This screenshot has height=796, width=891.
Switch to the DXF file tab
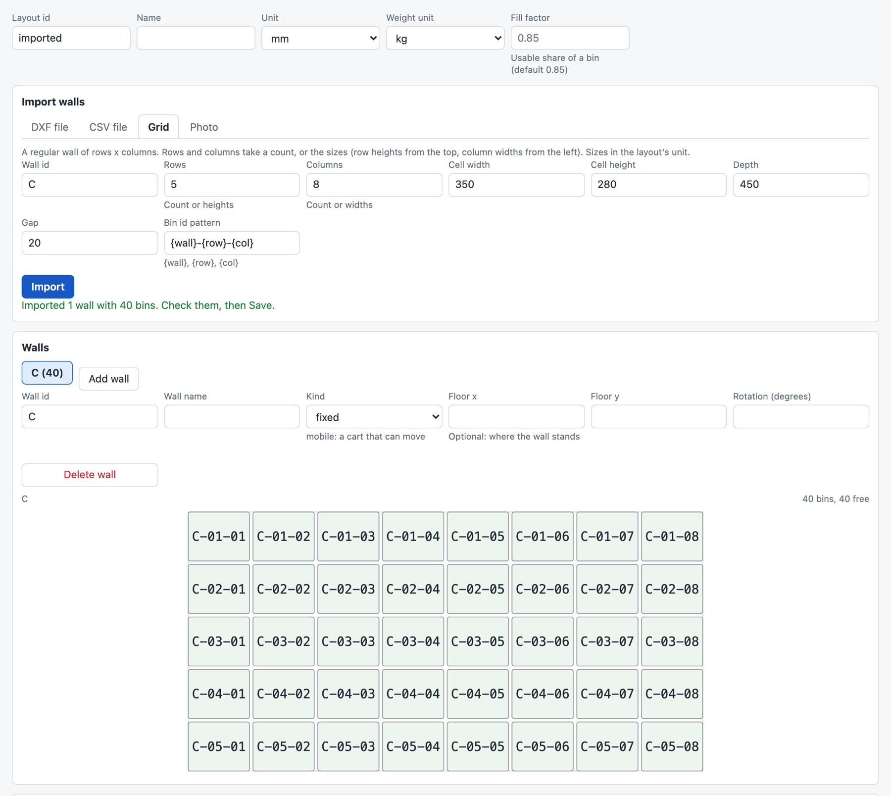point(49,127)
